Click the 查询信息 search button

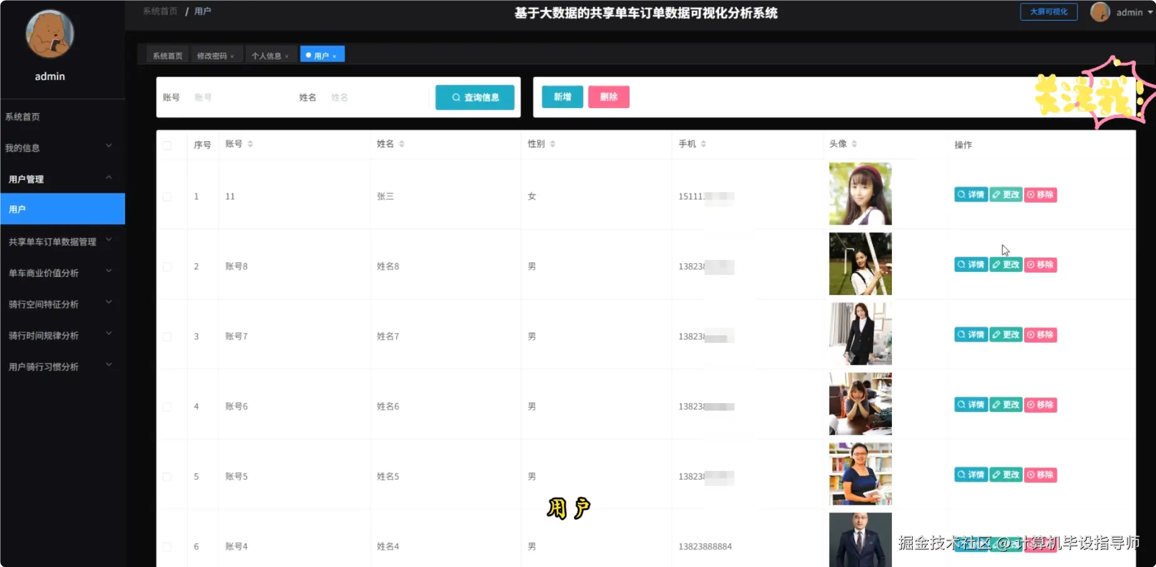point(475,97)
